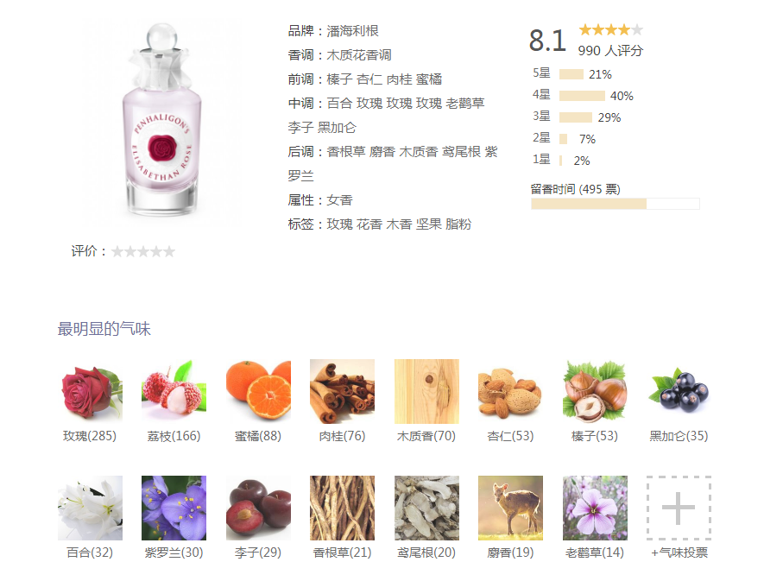Click the 麝香 musk deer image
Screen dimensions: 764x581
511,508
